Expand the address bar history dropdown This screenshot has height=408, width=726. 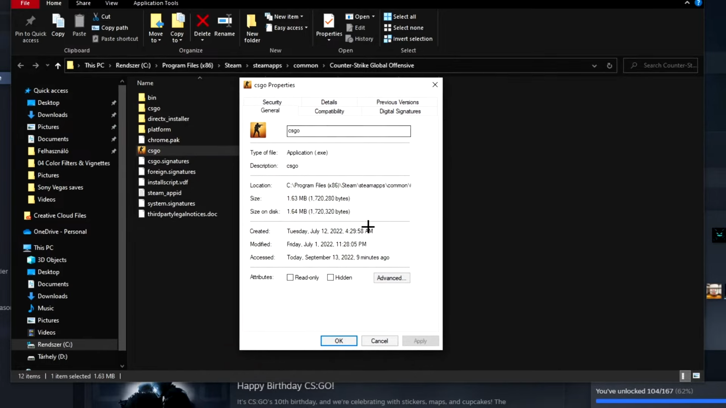594,65
